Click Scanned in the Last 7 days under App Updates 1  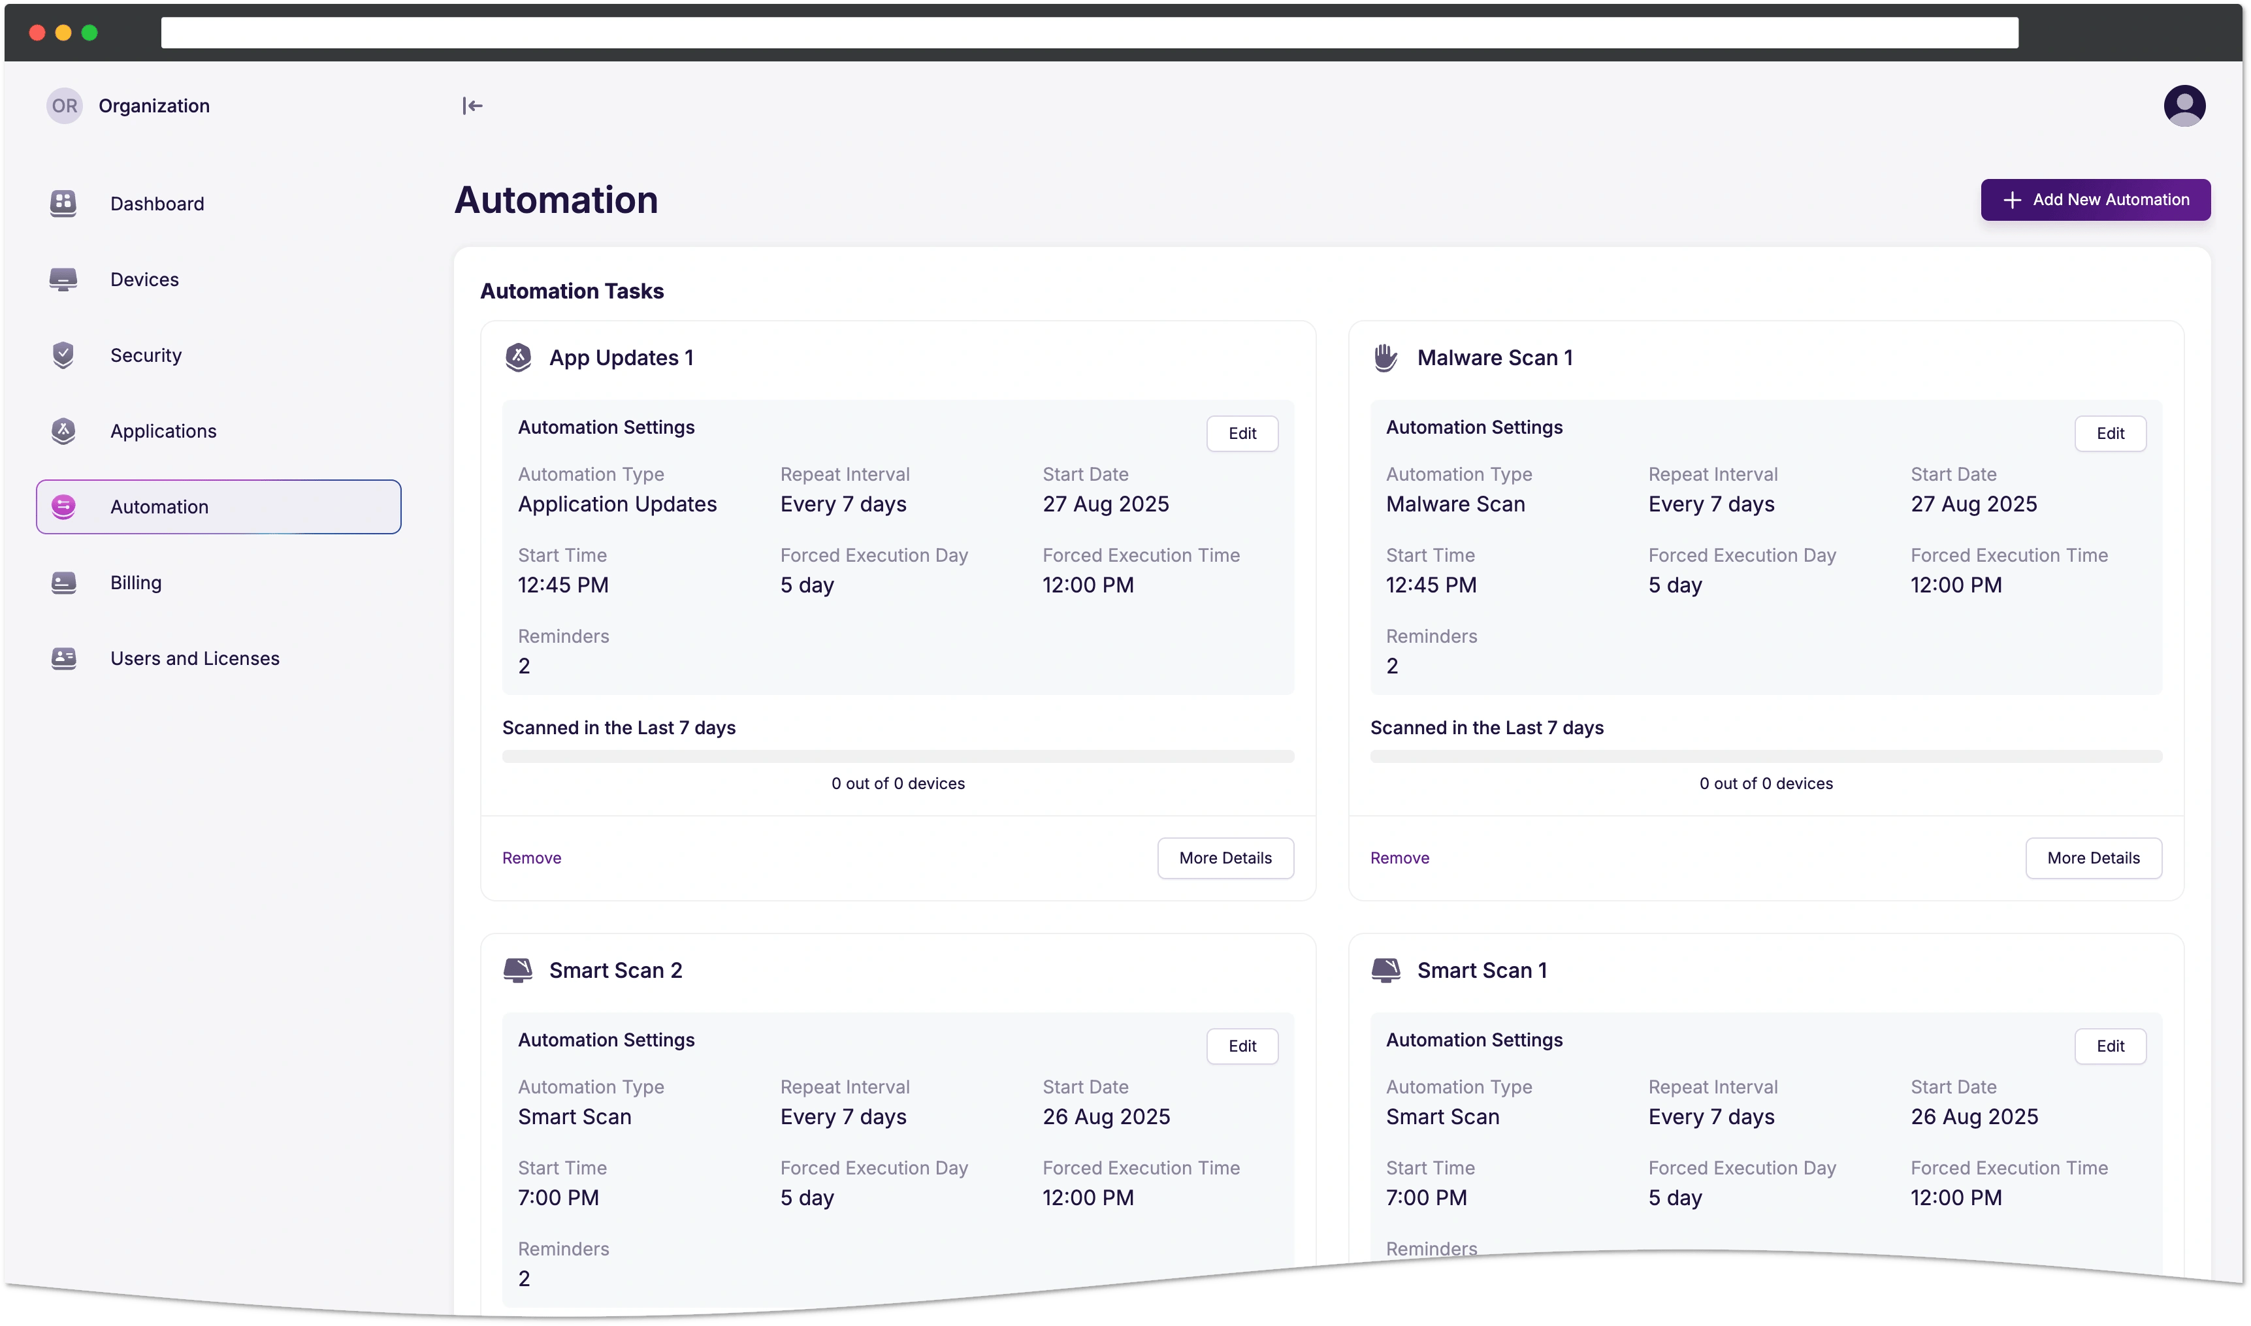[x=619, y=728]
